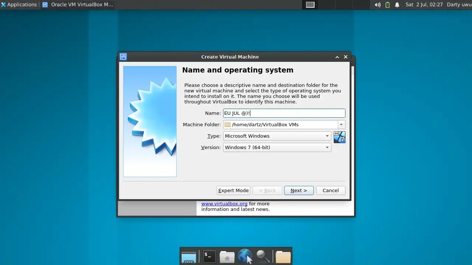The width and height of the screenshot is (472, 265).
Task: Click the Machine Folder path field
Action: click(280, 124)
